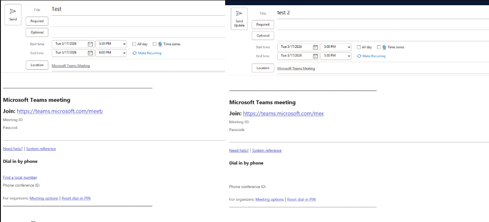The width and height of the screenshot is (489, 222).
Task: Enable All day checkbox in test 2 meeting
Action: tap(359, 47)
